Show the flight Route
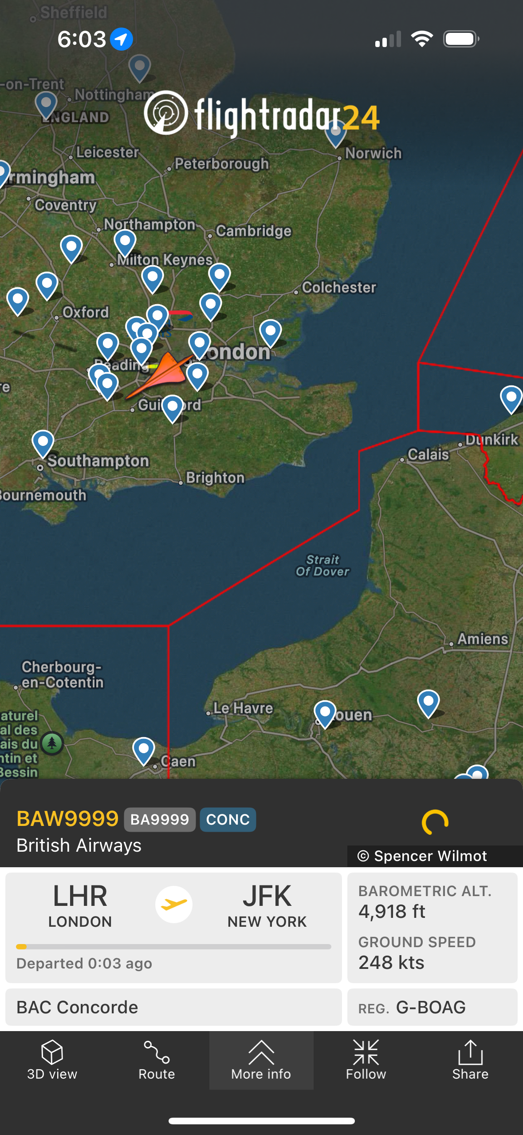This screenshot has width=523, height=1135. pyautogui.click(x=157, y=1060)
